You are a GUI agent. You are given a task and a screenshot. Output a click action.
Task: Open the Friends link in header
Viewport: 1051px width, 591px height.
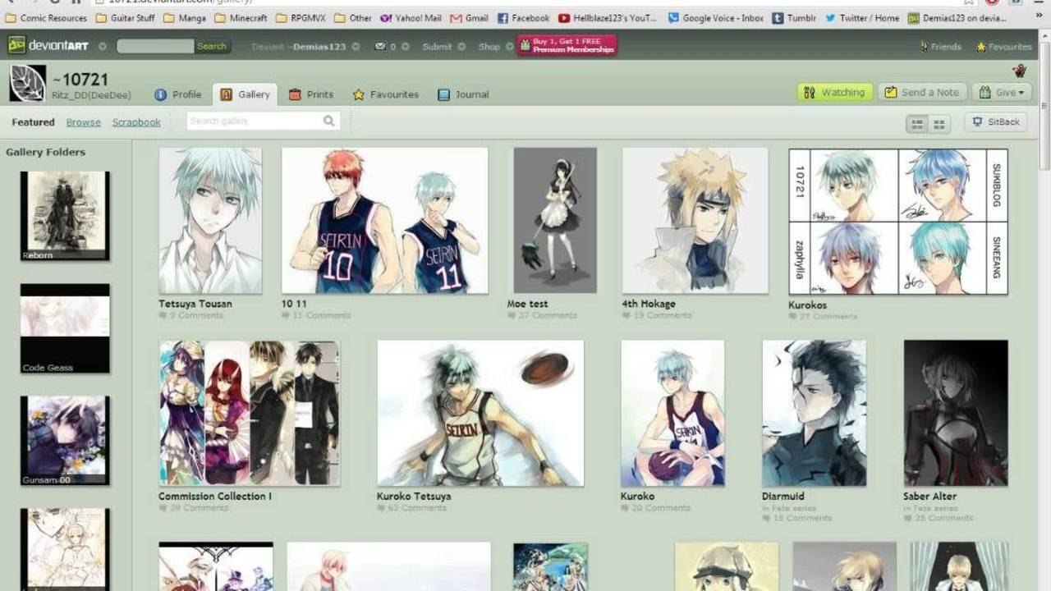(941, 47)
